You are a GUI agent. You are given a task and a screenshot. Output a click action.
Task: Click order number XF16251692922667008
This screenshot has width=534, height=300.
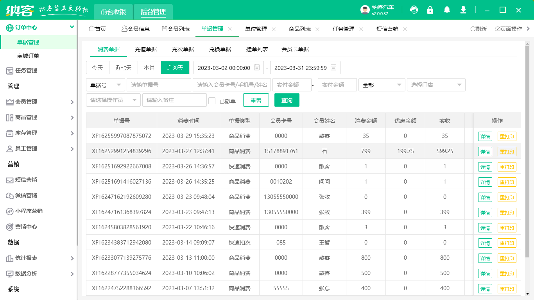(x=122, y=166)
